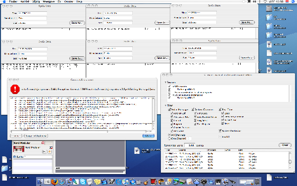Open Mail stamp icon in Dock
Screen dimensions: 297x186
(69, 182)
